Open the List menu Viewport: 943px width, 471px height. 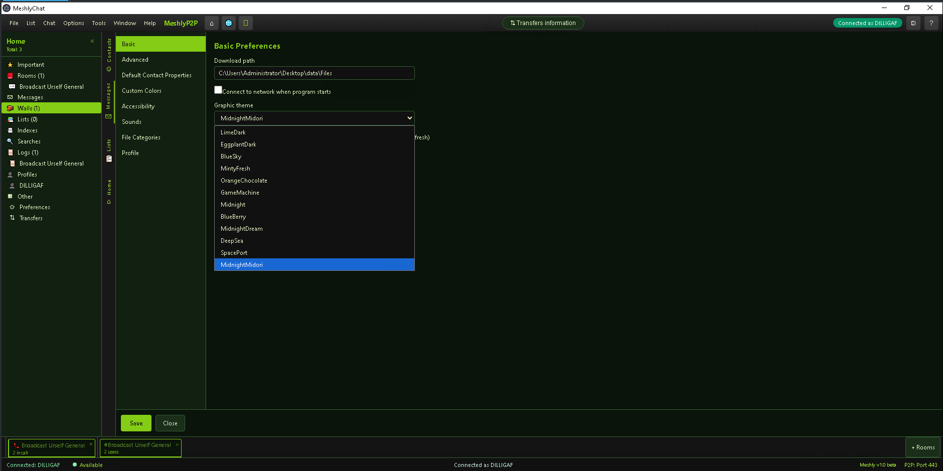click(31, 23)
